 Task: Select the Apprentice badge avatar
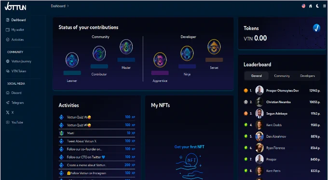click(x=160, y=60)
